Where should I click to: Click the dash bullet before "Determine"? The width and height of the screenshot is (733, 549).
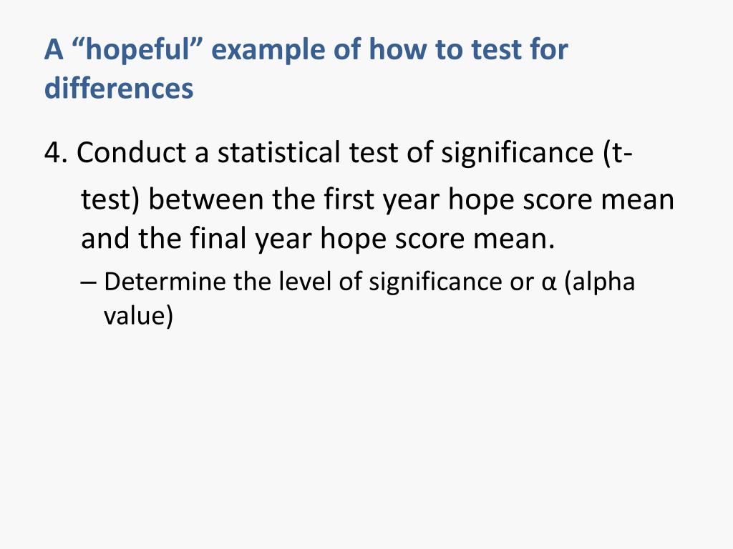(88, 282)
